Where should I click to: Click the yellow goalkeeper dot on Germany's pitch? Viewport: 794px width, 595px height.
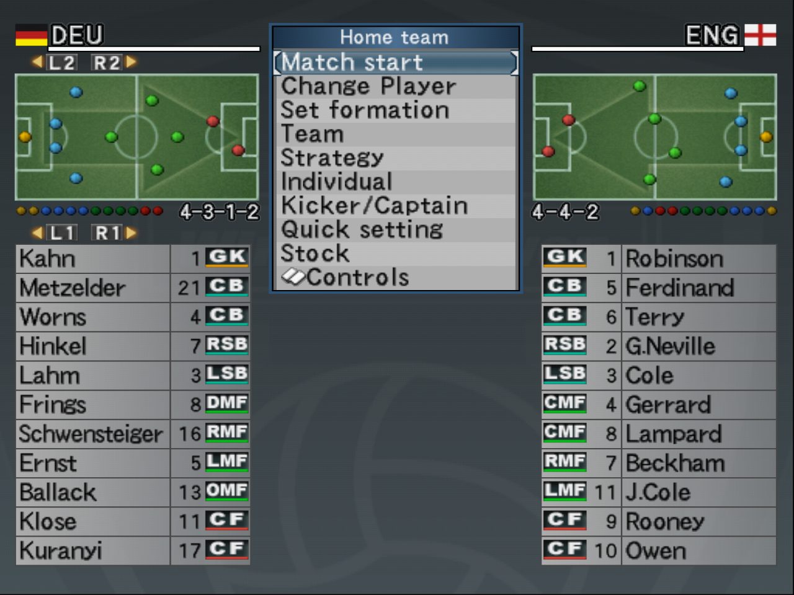pos(25,137)
